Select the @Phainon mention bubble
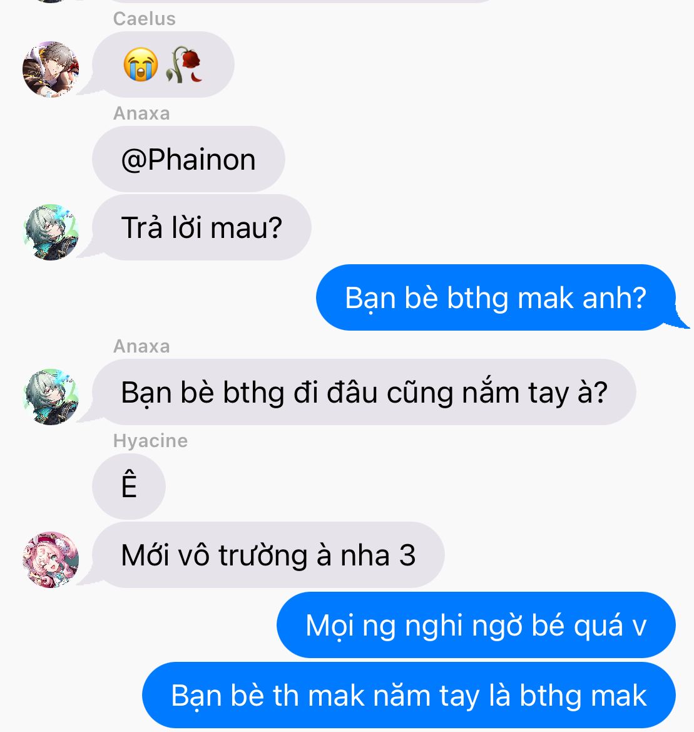 188,159
